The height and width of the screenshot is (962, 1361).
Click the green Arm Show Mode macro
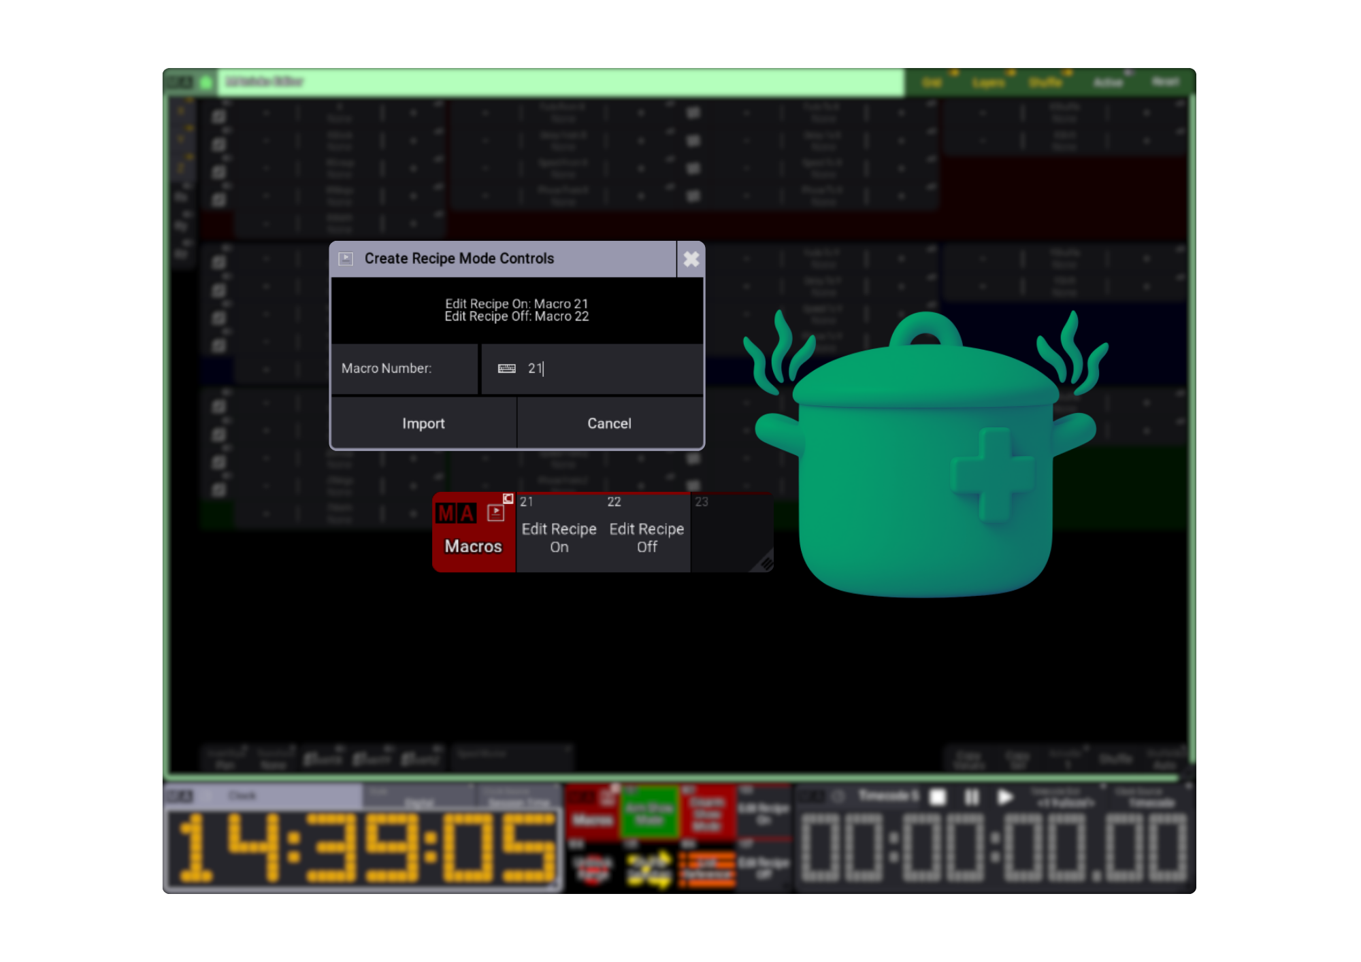(x=650, y=812)
